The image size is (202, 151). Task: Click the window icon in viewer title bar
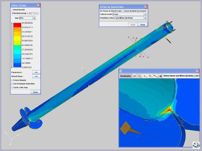[x=121, y=71]
